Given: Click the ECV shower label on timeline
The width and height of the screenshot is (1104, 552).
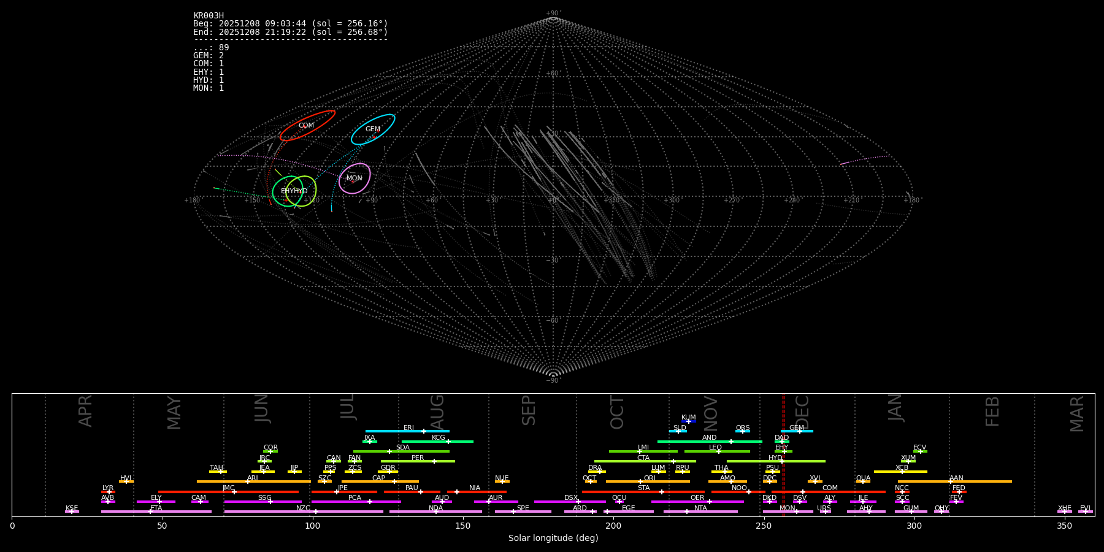Looking at the screenshot, I should 920,448.
